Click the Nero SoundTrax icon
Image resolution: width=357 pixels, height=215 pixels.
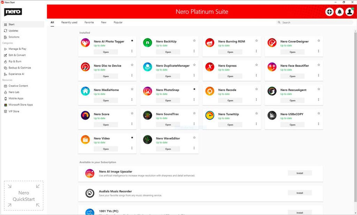147,115
